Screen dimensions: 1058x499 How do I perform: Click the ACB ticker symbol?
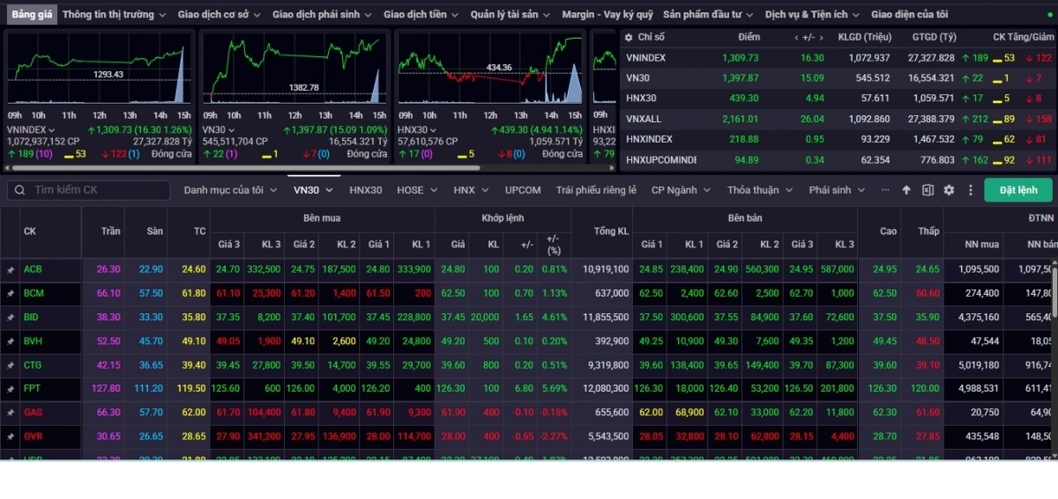[x=33, y=269]
